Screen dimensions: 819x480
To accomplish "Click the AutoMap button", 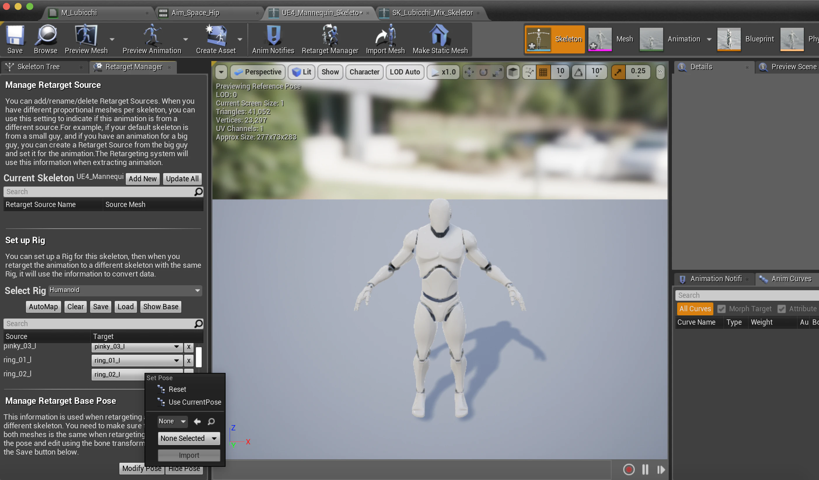I will [x=43, y=307].
